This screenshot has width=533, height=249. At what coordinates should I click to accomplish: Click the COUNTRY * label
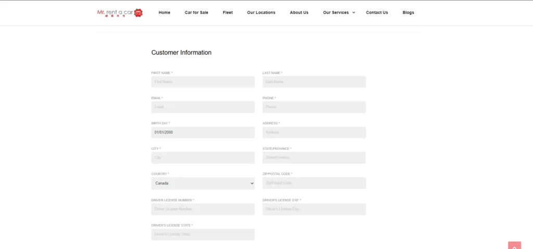coord(160,174)
